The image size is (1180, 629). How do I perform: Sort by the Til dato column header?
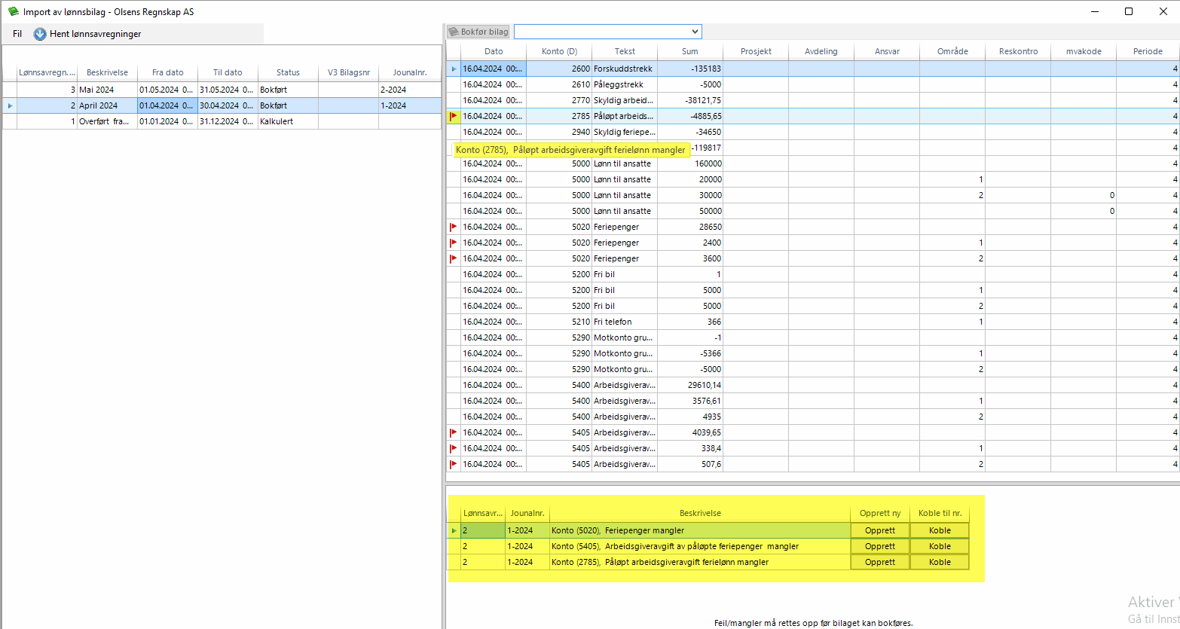pyautogui.click(x=228, y=72)
